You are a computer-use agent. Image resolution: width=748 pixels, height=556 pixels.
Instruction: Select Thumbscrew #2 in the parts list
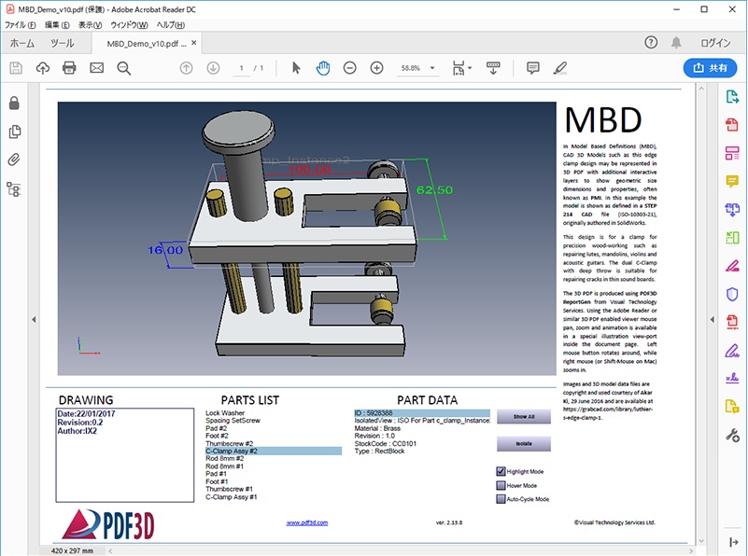click(230, 442)
